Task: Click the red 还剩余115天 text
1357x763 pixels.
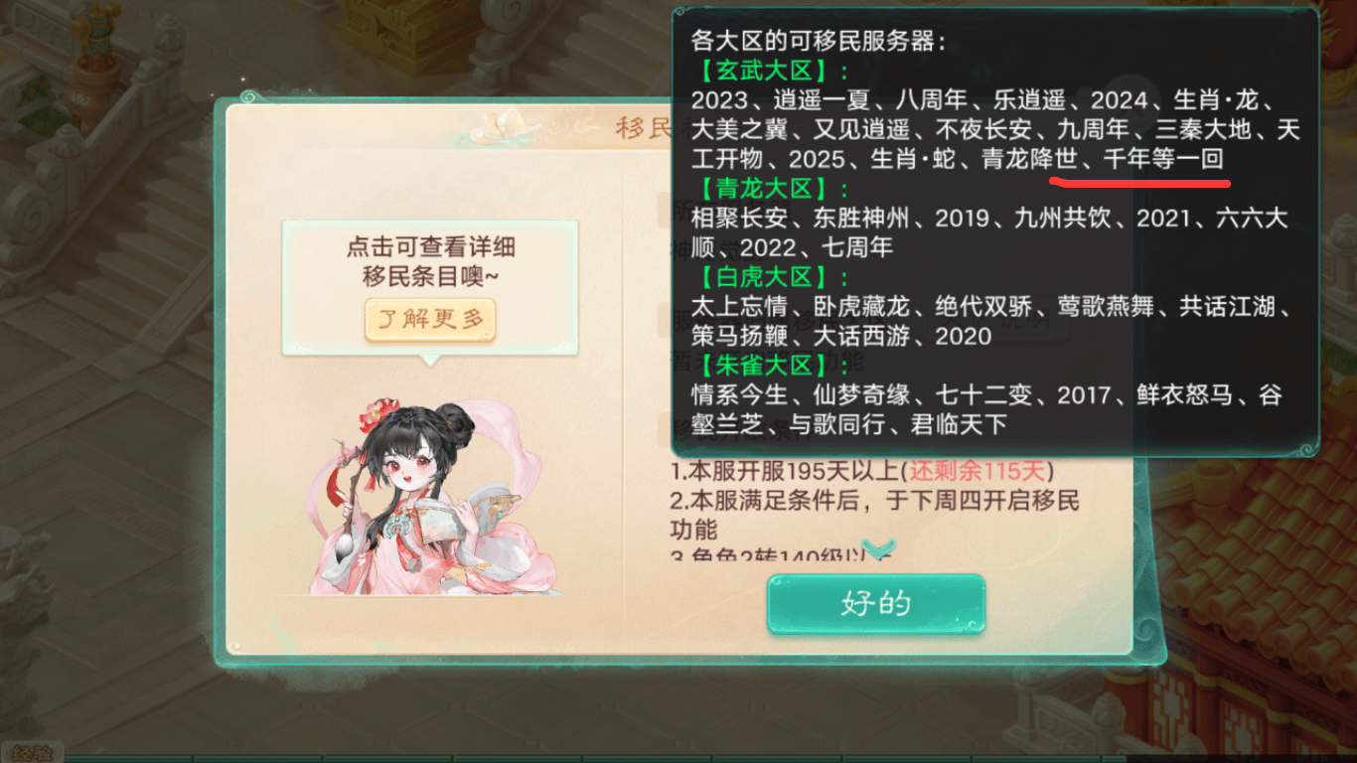Action: tap(978, 471)
